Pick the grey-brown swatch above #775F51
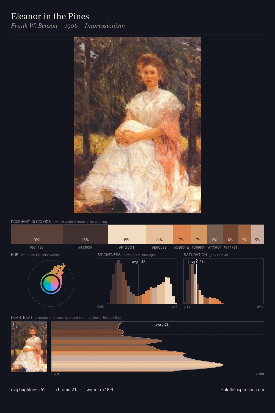The height and width of the screenshot is (413, 275). (215, 234)
